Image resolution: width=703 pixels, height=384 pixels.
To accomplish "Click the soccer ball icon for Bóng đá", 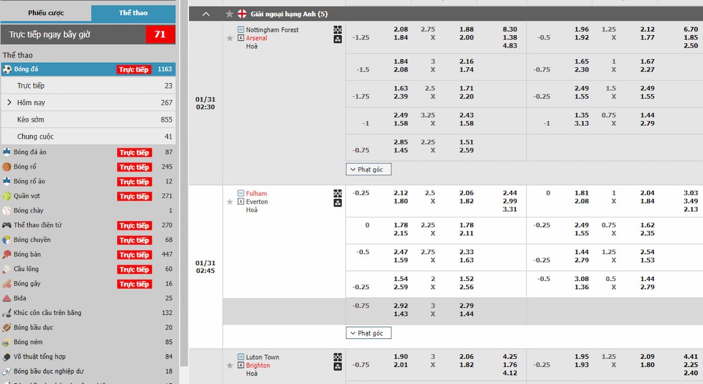I will [7, 69].
